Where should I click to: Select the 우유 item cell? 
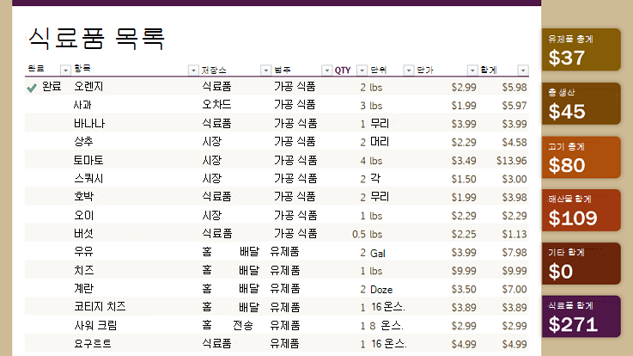point(83,252)
